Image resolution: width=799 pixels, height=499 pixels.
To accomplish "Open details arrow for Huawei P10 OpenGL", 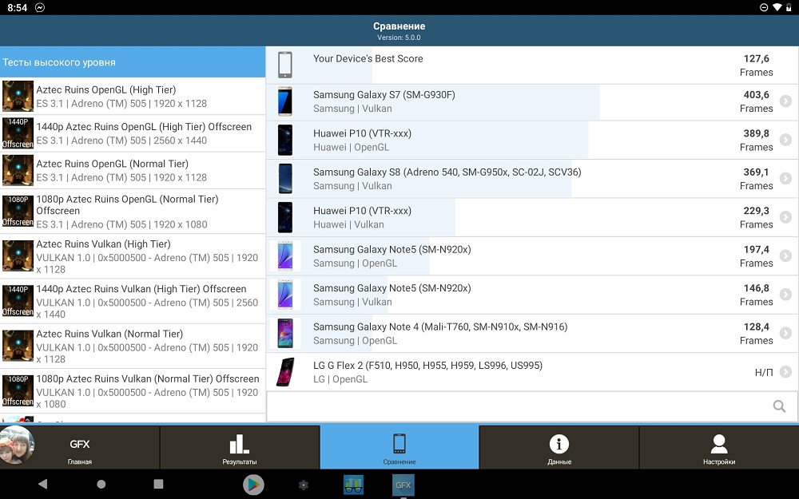I will tap(785, 140).
